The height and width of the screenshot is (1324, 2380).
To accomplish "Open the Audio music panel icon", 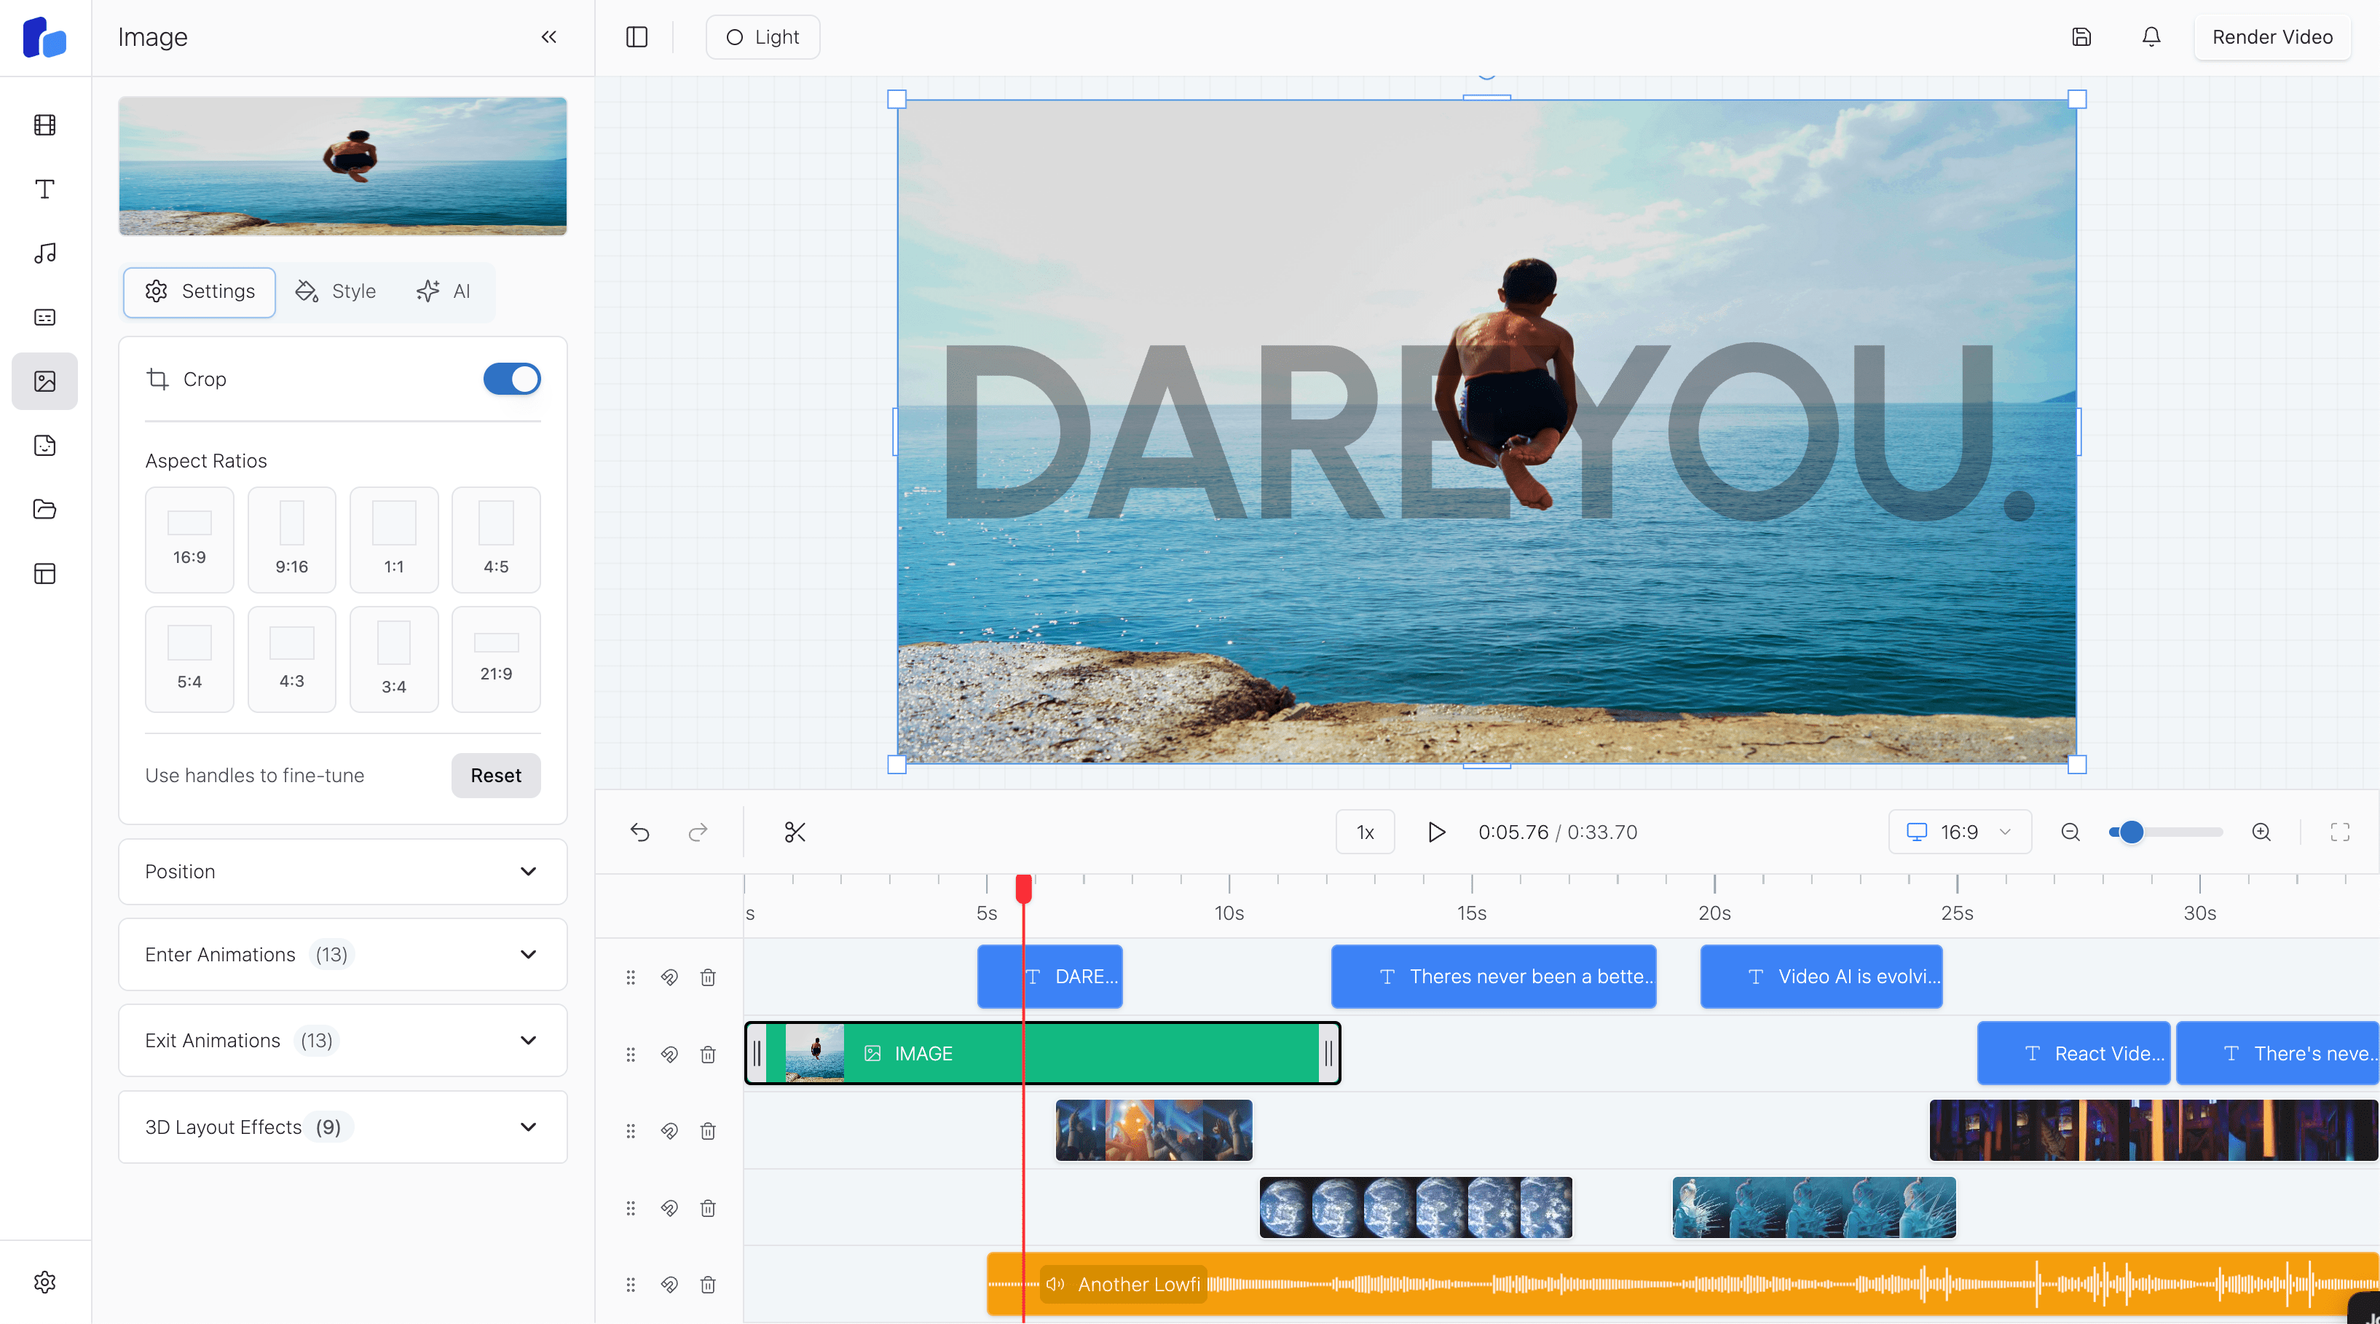I will [x=44, y=253].
